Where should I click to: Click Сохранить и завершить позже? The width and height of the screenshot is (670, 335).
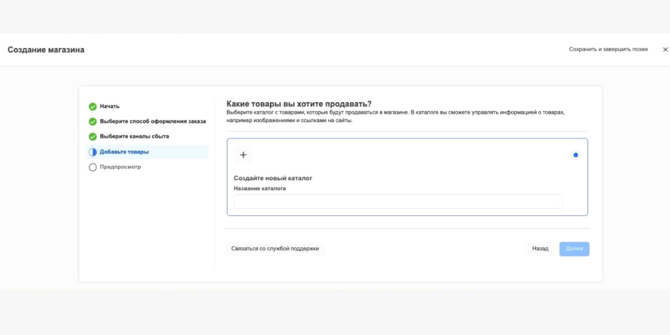pyautogui.click(x=608, y=49)
